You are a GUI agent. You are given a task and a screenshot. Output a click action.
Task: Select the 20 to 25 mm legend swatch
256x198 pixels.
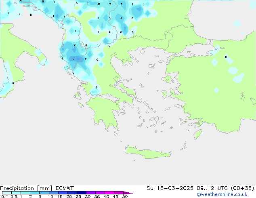coord(72,193)
